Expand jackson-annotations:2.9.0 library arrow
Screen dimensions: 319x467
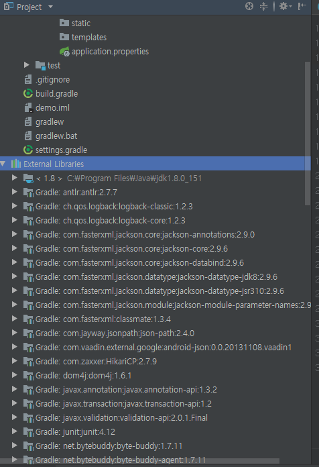click(x=14, y=234)
